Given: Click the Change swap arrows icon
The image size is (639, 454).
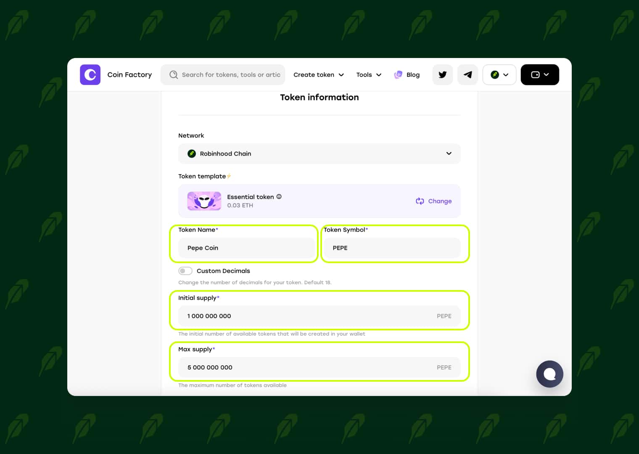Looking at the screenshot, I should (420, 201).
